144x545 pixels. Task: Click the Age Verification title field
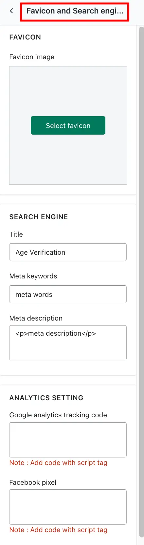point(68,252)
